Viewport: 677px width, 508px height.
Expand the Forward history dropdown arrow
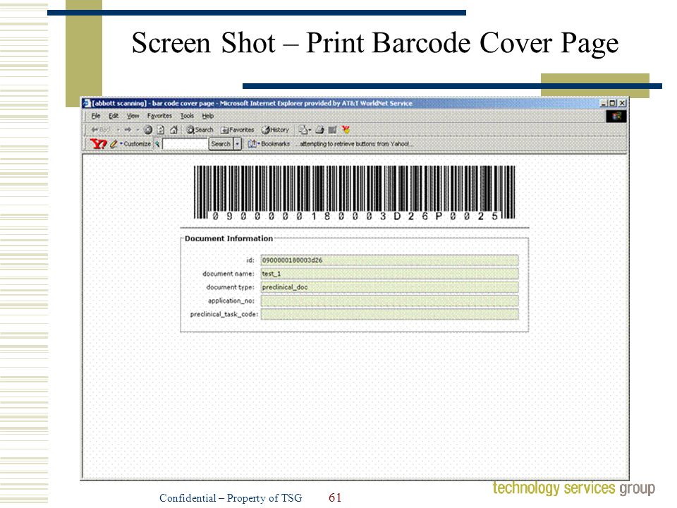click(x=138, y=130)
